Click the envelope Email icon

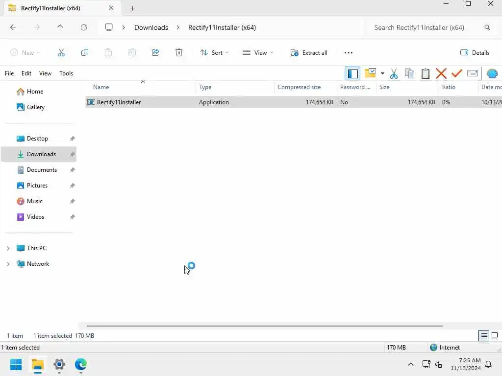click(473, 73)
